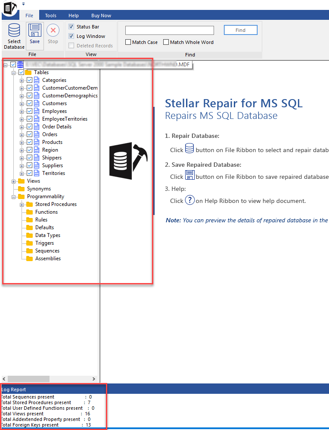The height and width of the screenshot is (430, 329).
Task: Uncheck the Categories table checkbox
Action: (30, 80)
